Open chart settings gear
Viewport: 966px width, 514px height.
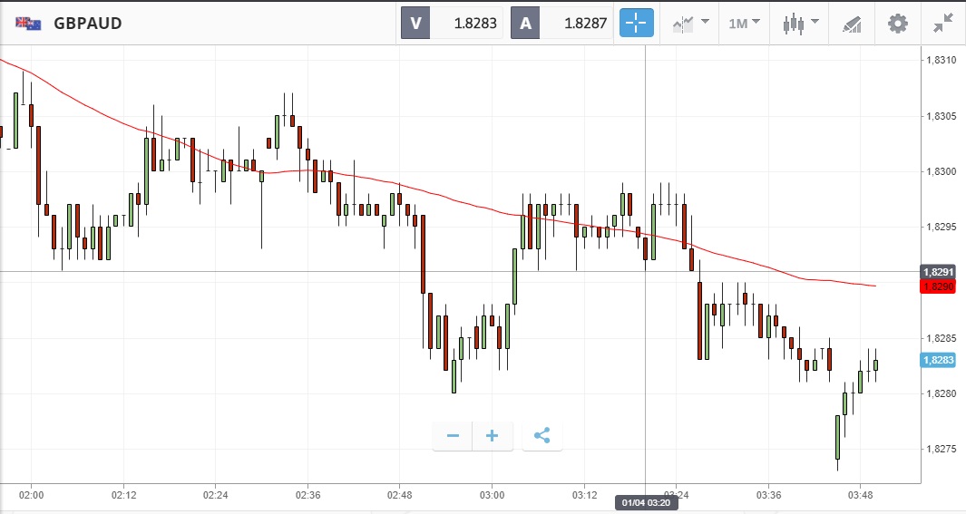click(x=897, y=24)
